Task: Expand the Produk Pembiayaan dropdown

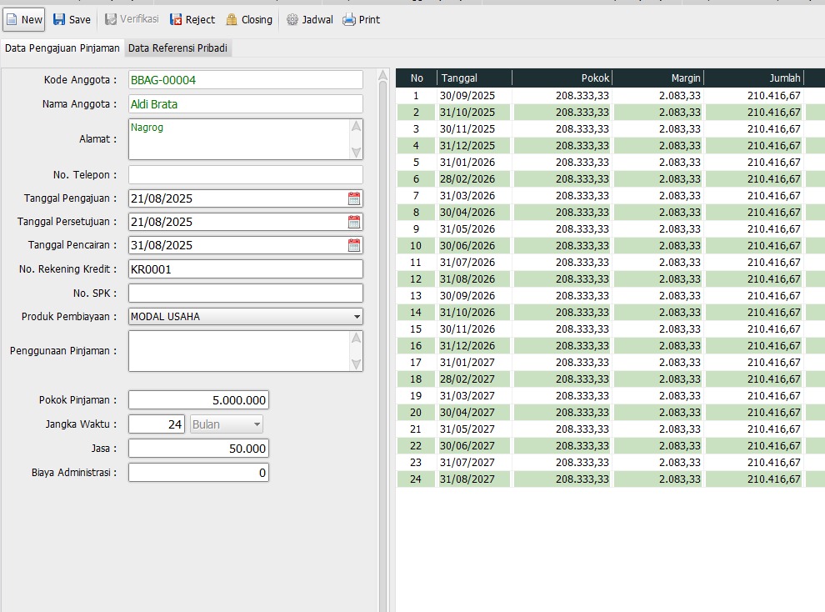Action: [357, 317]
